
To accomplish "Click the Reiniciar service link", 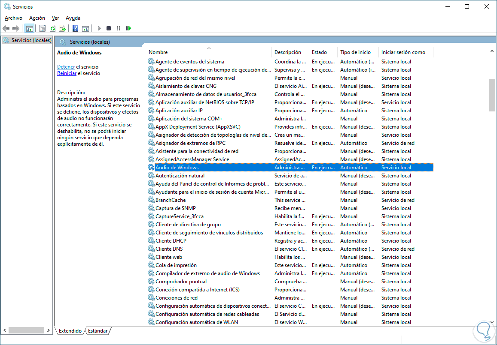I will 67,73.
